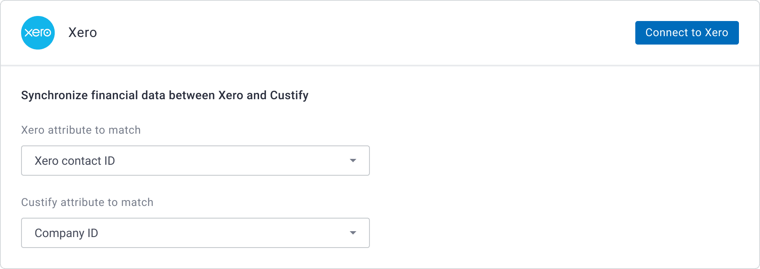Open the Xero attribute to match dropdown
The image size is (760, 269).
(x=195, y=161)
